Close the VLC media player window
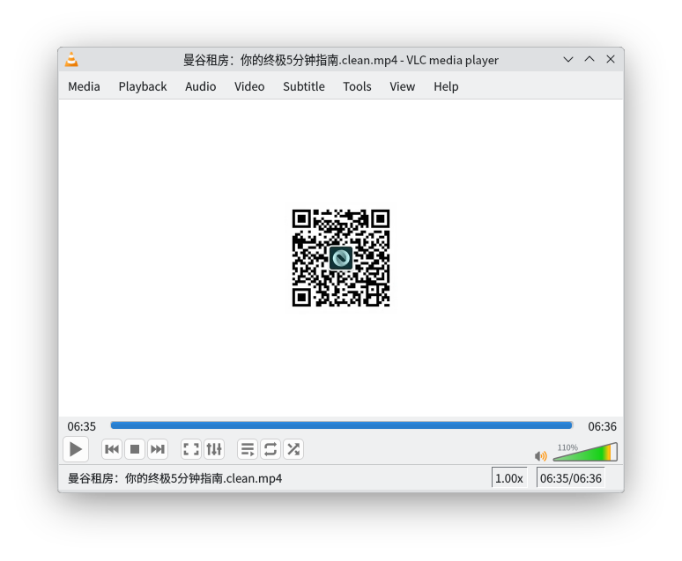 [611, 59]
